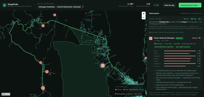Click the Confidence score bar
This screenshot has width=204, height=97.
click(180, 64)
